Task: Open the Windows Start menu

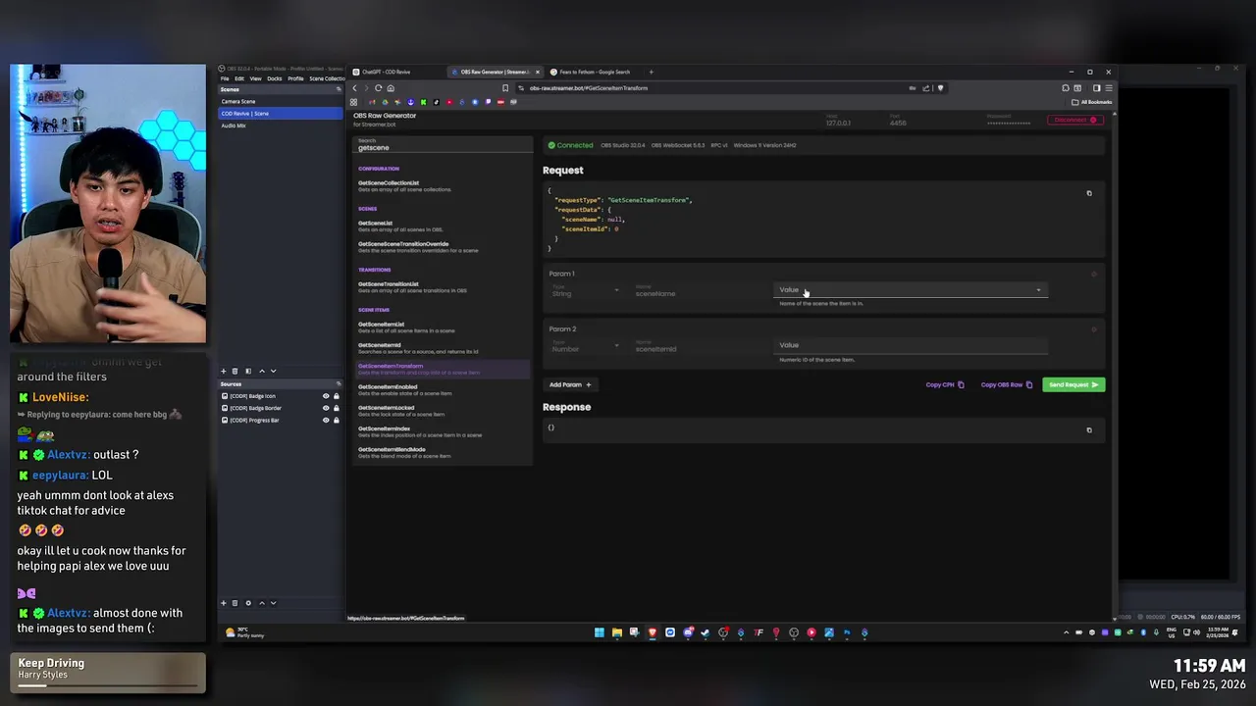Action: (599, 632)
